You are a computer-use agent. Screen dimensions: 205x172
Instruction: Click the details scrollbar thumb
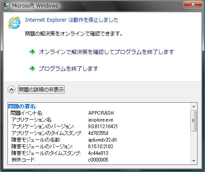194,121
